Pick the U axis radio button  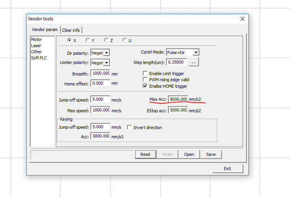point(124,40)
